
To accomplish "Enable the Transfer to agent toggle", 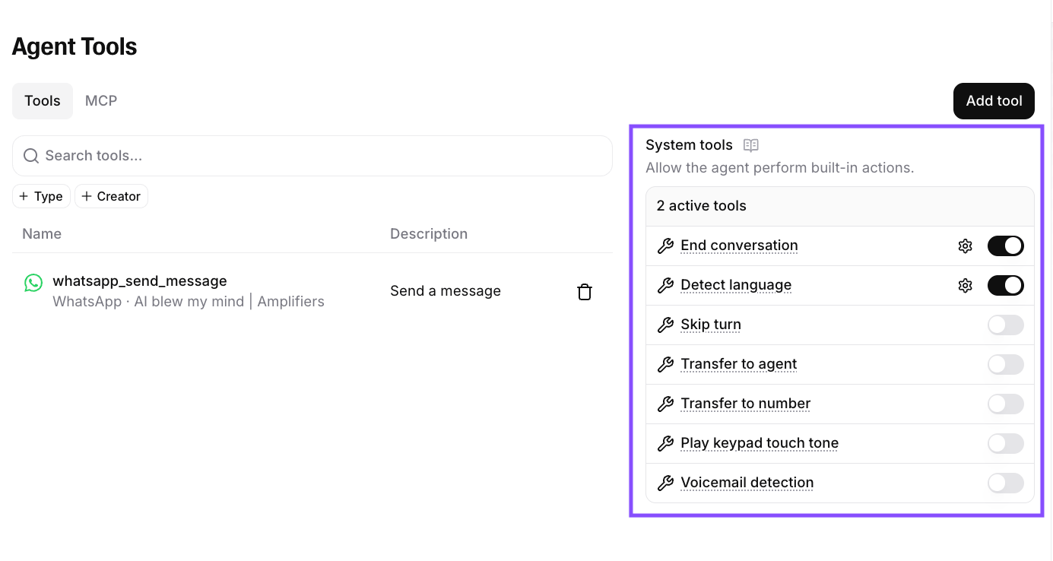I will [x=1005, y=365].
